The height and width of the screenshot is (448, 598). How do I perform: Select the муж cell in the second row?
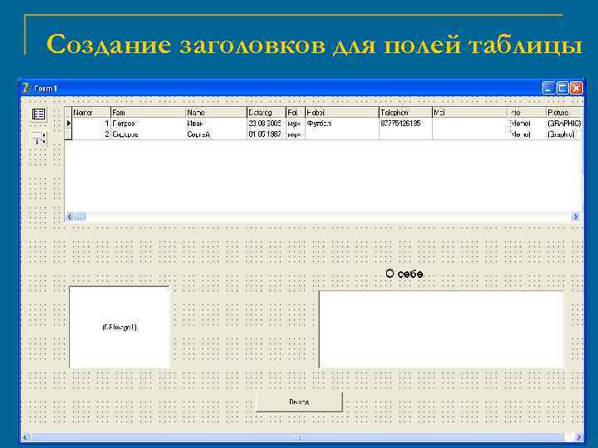tap(296, 134)
